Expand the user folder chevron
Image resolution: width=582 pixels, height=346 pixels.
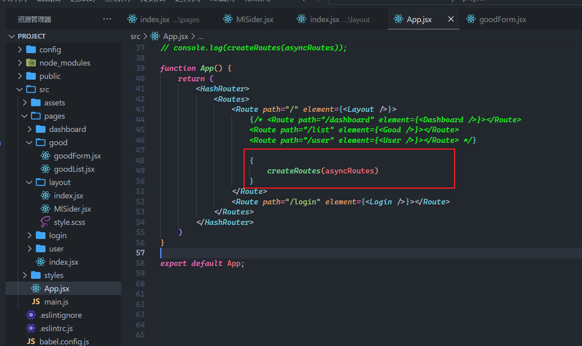click(30, 249)
